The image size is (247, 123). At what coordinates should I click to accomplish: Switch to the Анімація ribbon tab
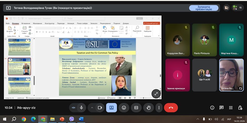click(70, 23)
